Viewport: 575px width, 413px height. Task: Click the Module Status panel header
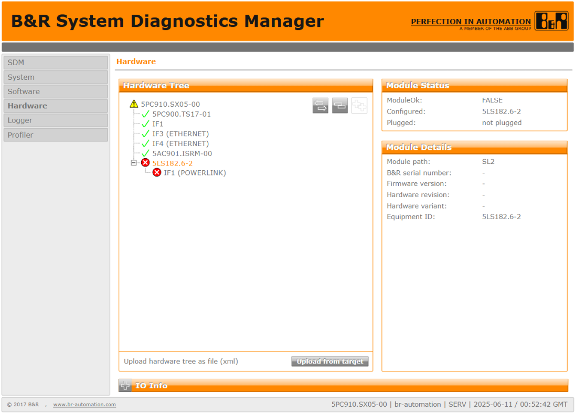coord(474,85)
